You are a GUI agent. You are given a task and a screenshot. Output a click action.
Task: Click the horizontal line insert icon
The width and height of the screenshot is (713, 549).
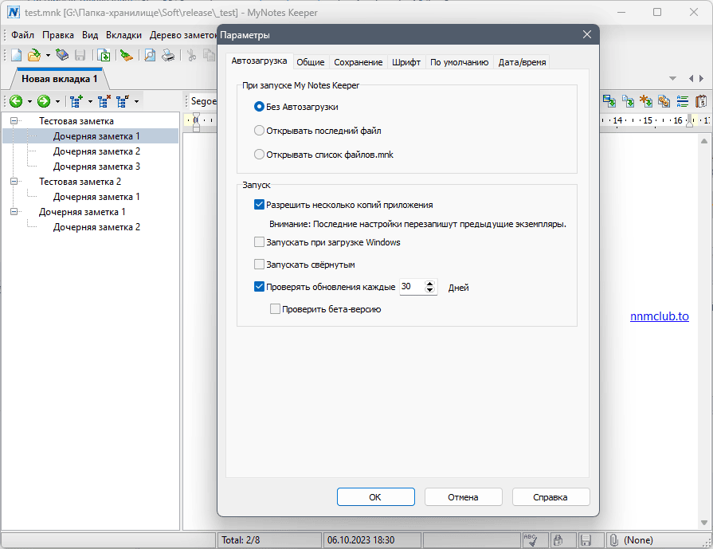pos(683,101)
